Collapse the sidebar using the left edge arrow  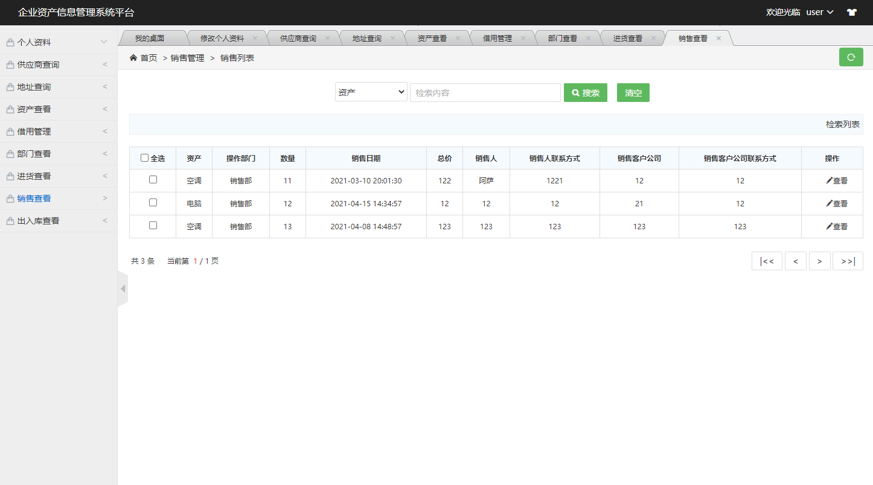123,288
